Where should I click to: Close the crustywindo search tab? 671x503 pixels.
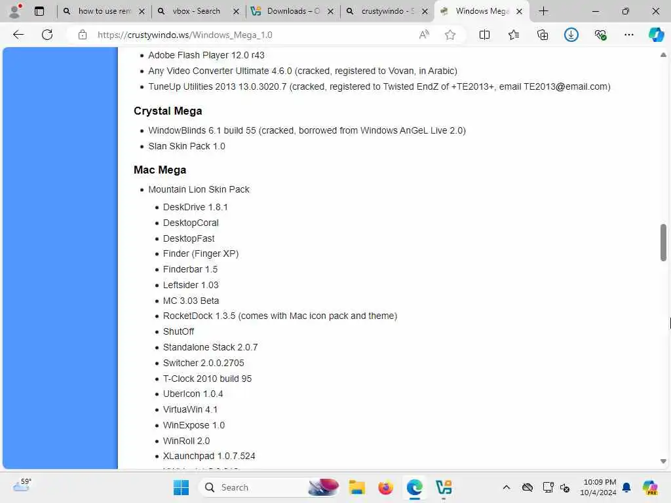[425, 12]
